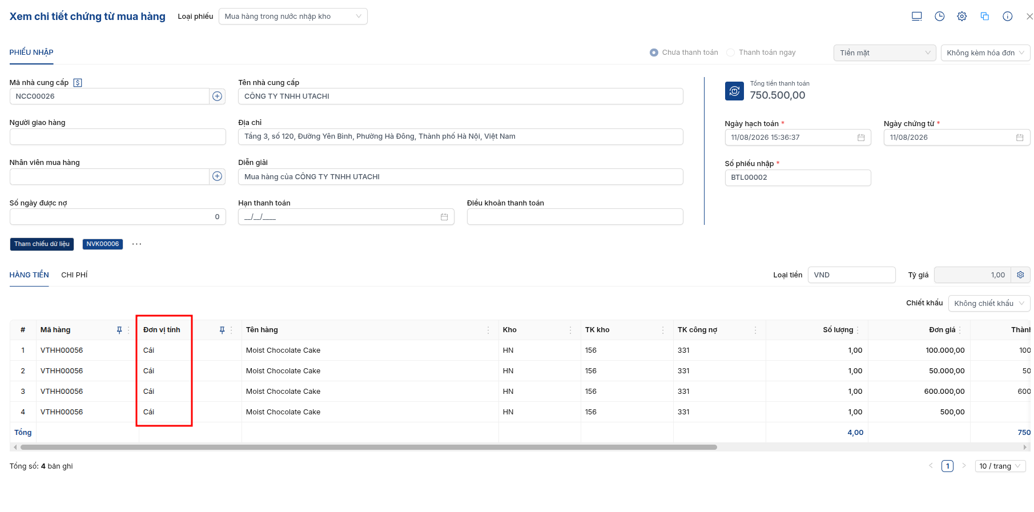The height and width of the screenshot is (512, 1034).
Task: Click the Tham chiếu dữ liệu button
Action: pos(42,244)
